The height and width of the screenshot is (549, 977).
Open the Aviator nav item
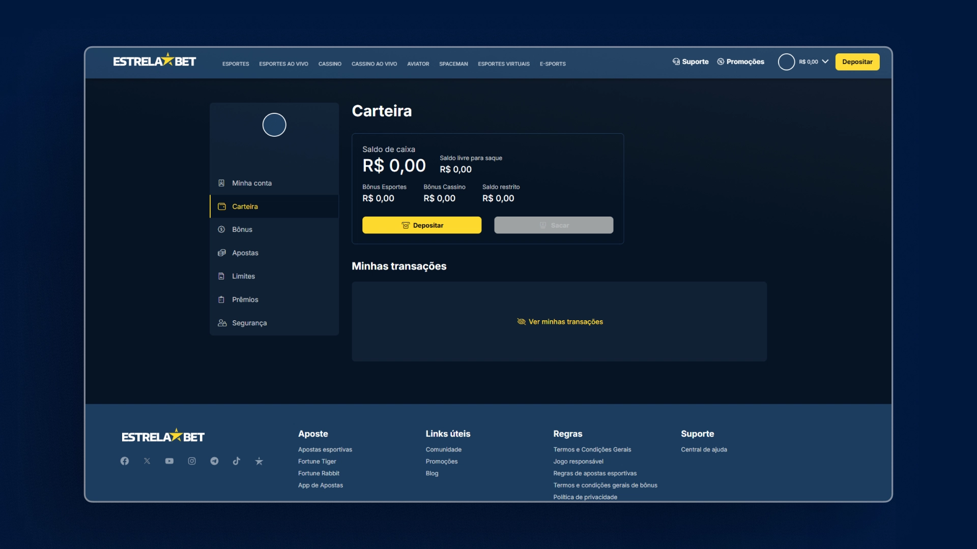coord(418,64)
